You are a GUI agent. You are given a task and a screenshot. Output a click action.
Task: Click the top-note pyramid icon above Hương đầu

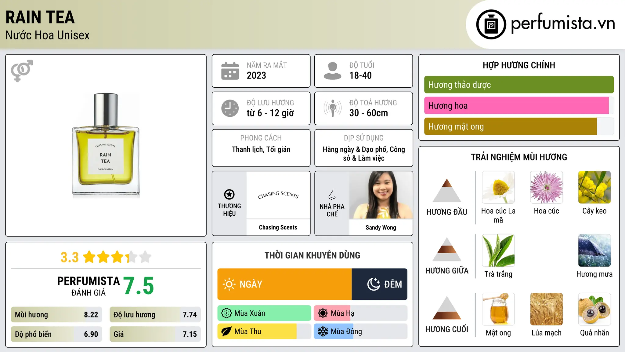(x=447, y=190)
